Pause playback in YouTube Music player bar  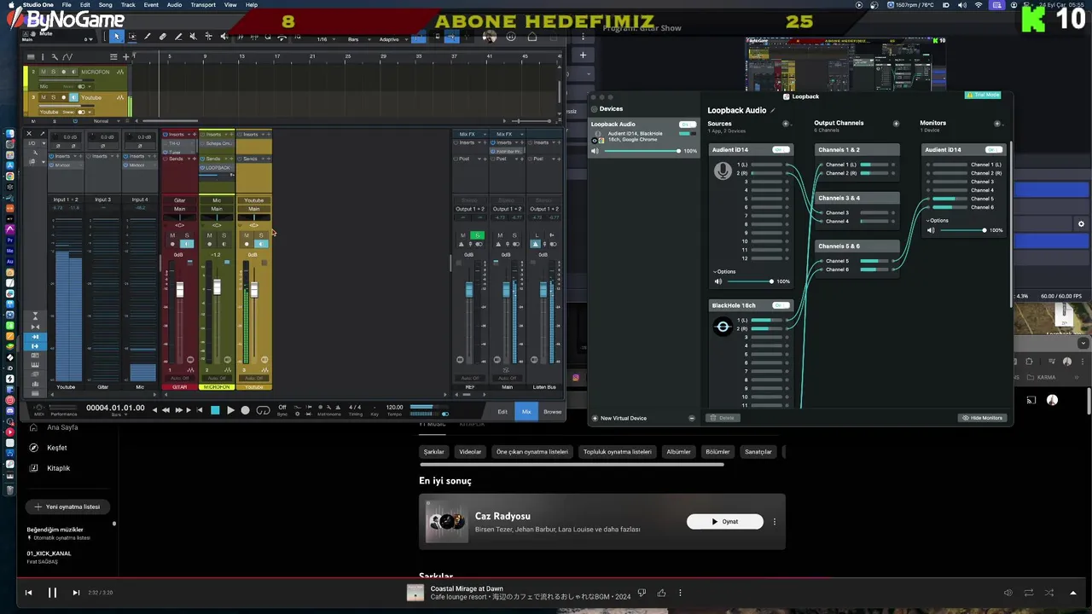[52, 593]
